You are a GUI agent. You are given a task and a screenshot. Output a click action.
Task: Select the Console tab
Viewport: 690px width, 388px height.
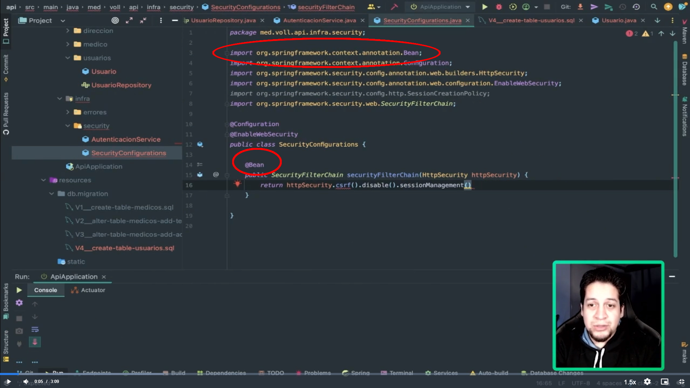[x=46, y=290]
